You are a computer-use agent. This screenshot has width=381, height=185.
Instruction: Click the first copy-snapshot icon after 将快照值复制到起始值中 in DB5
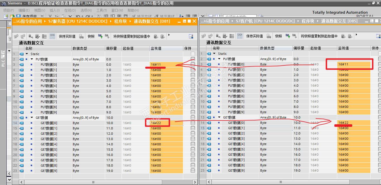343,36
